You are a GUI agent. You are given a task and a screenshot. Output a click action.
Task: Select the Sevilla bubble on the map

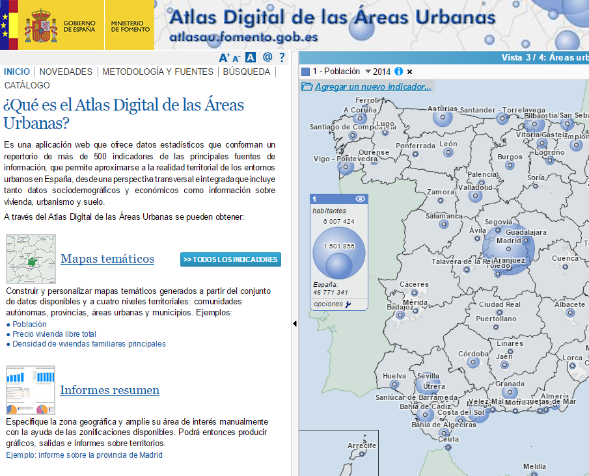428,385
